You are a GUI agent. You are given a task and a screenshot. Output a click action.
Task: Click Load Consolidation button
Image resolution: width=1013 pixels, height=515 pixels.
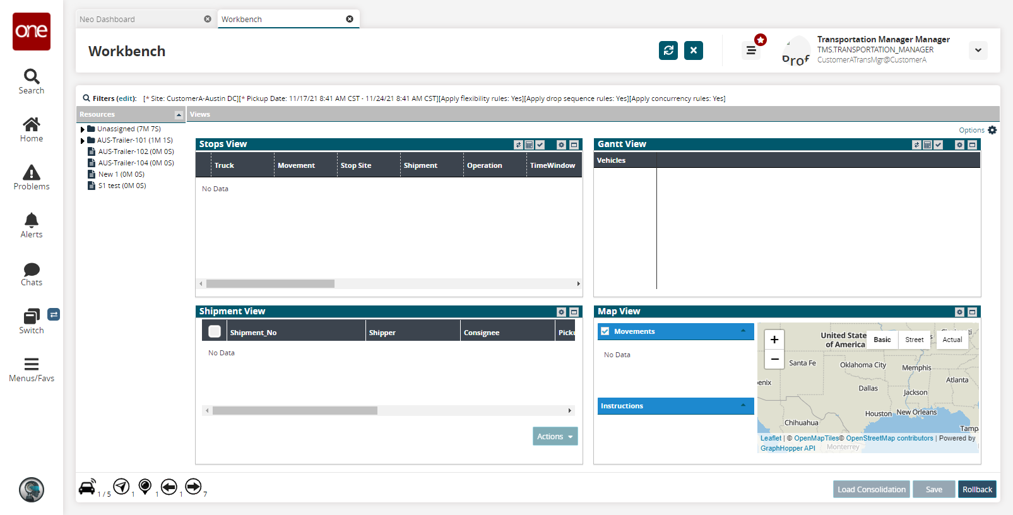click(872, 489)
